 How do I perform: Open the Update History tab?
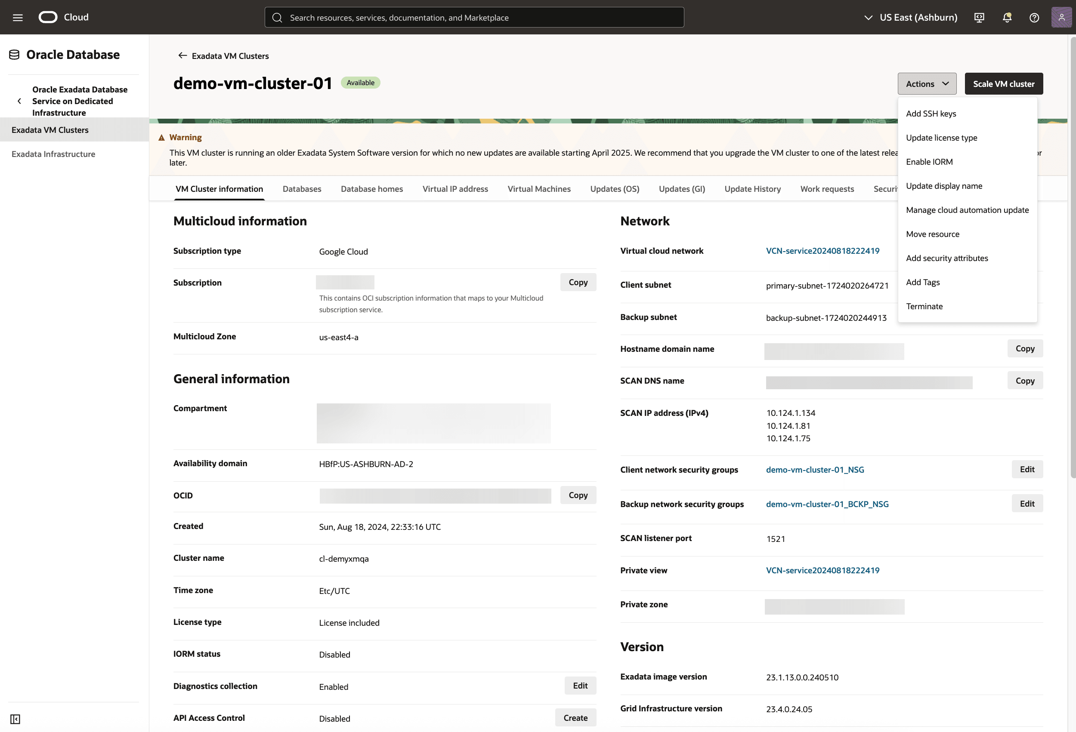[x=752, y=189]
